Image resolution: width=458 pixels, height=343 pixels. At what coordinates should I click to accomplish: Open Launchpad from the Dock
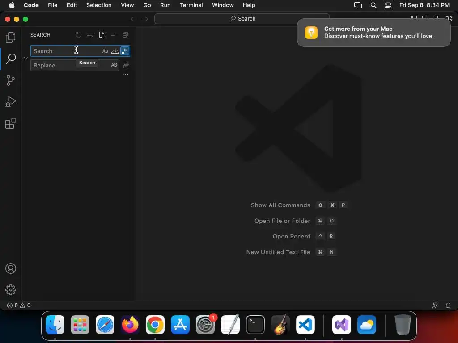point(80,325)
